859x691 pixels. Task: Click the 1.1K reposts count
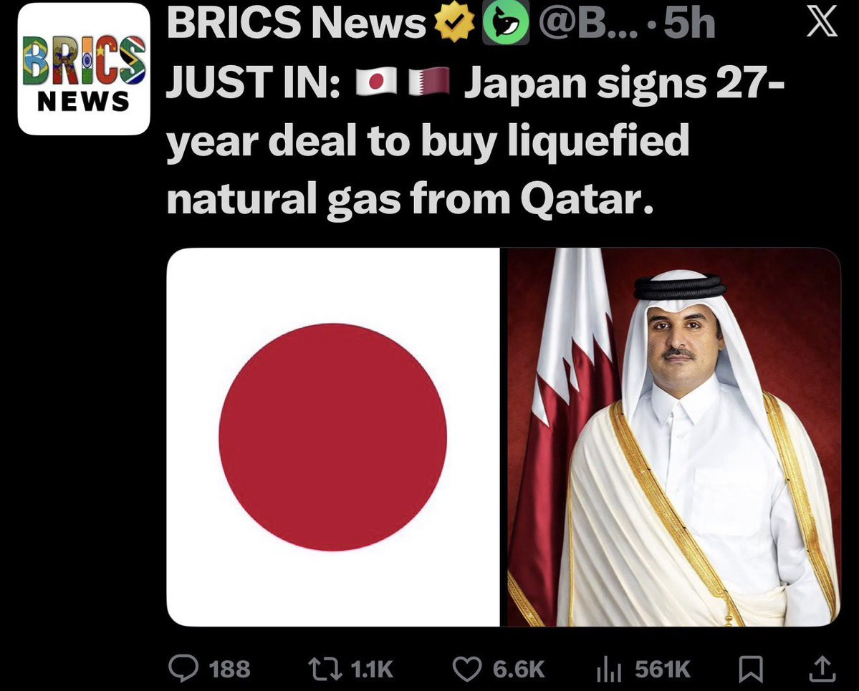point(371,669)
